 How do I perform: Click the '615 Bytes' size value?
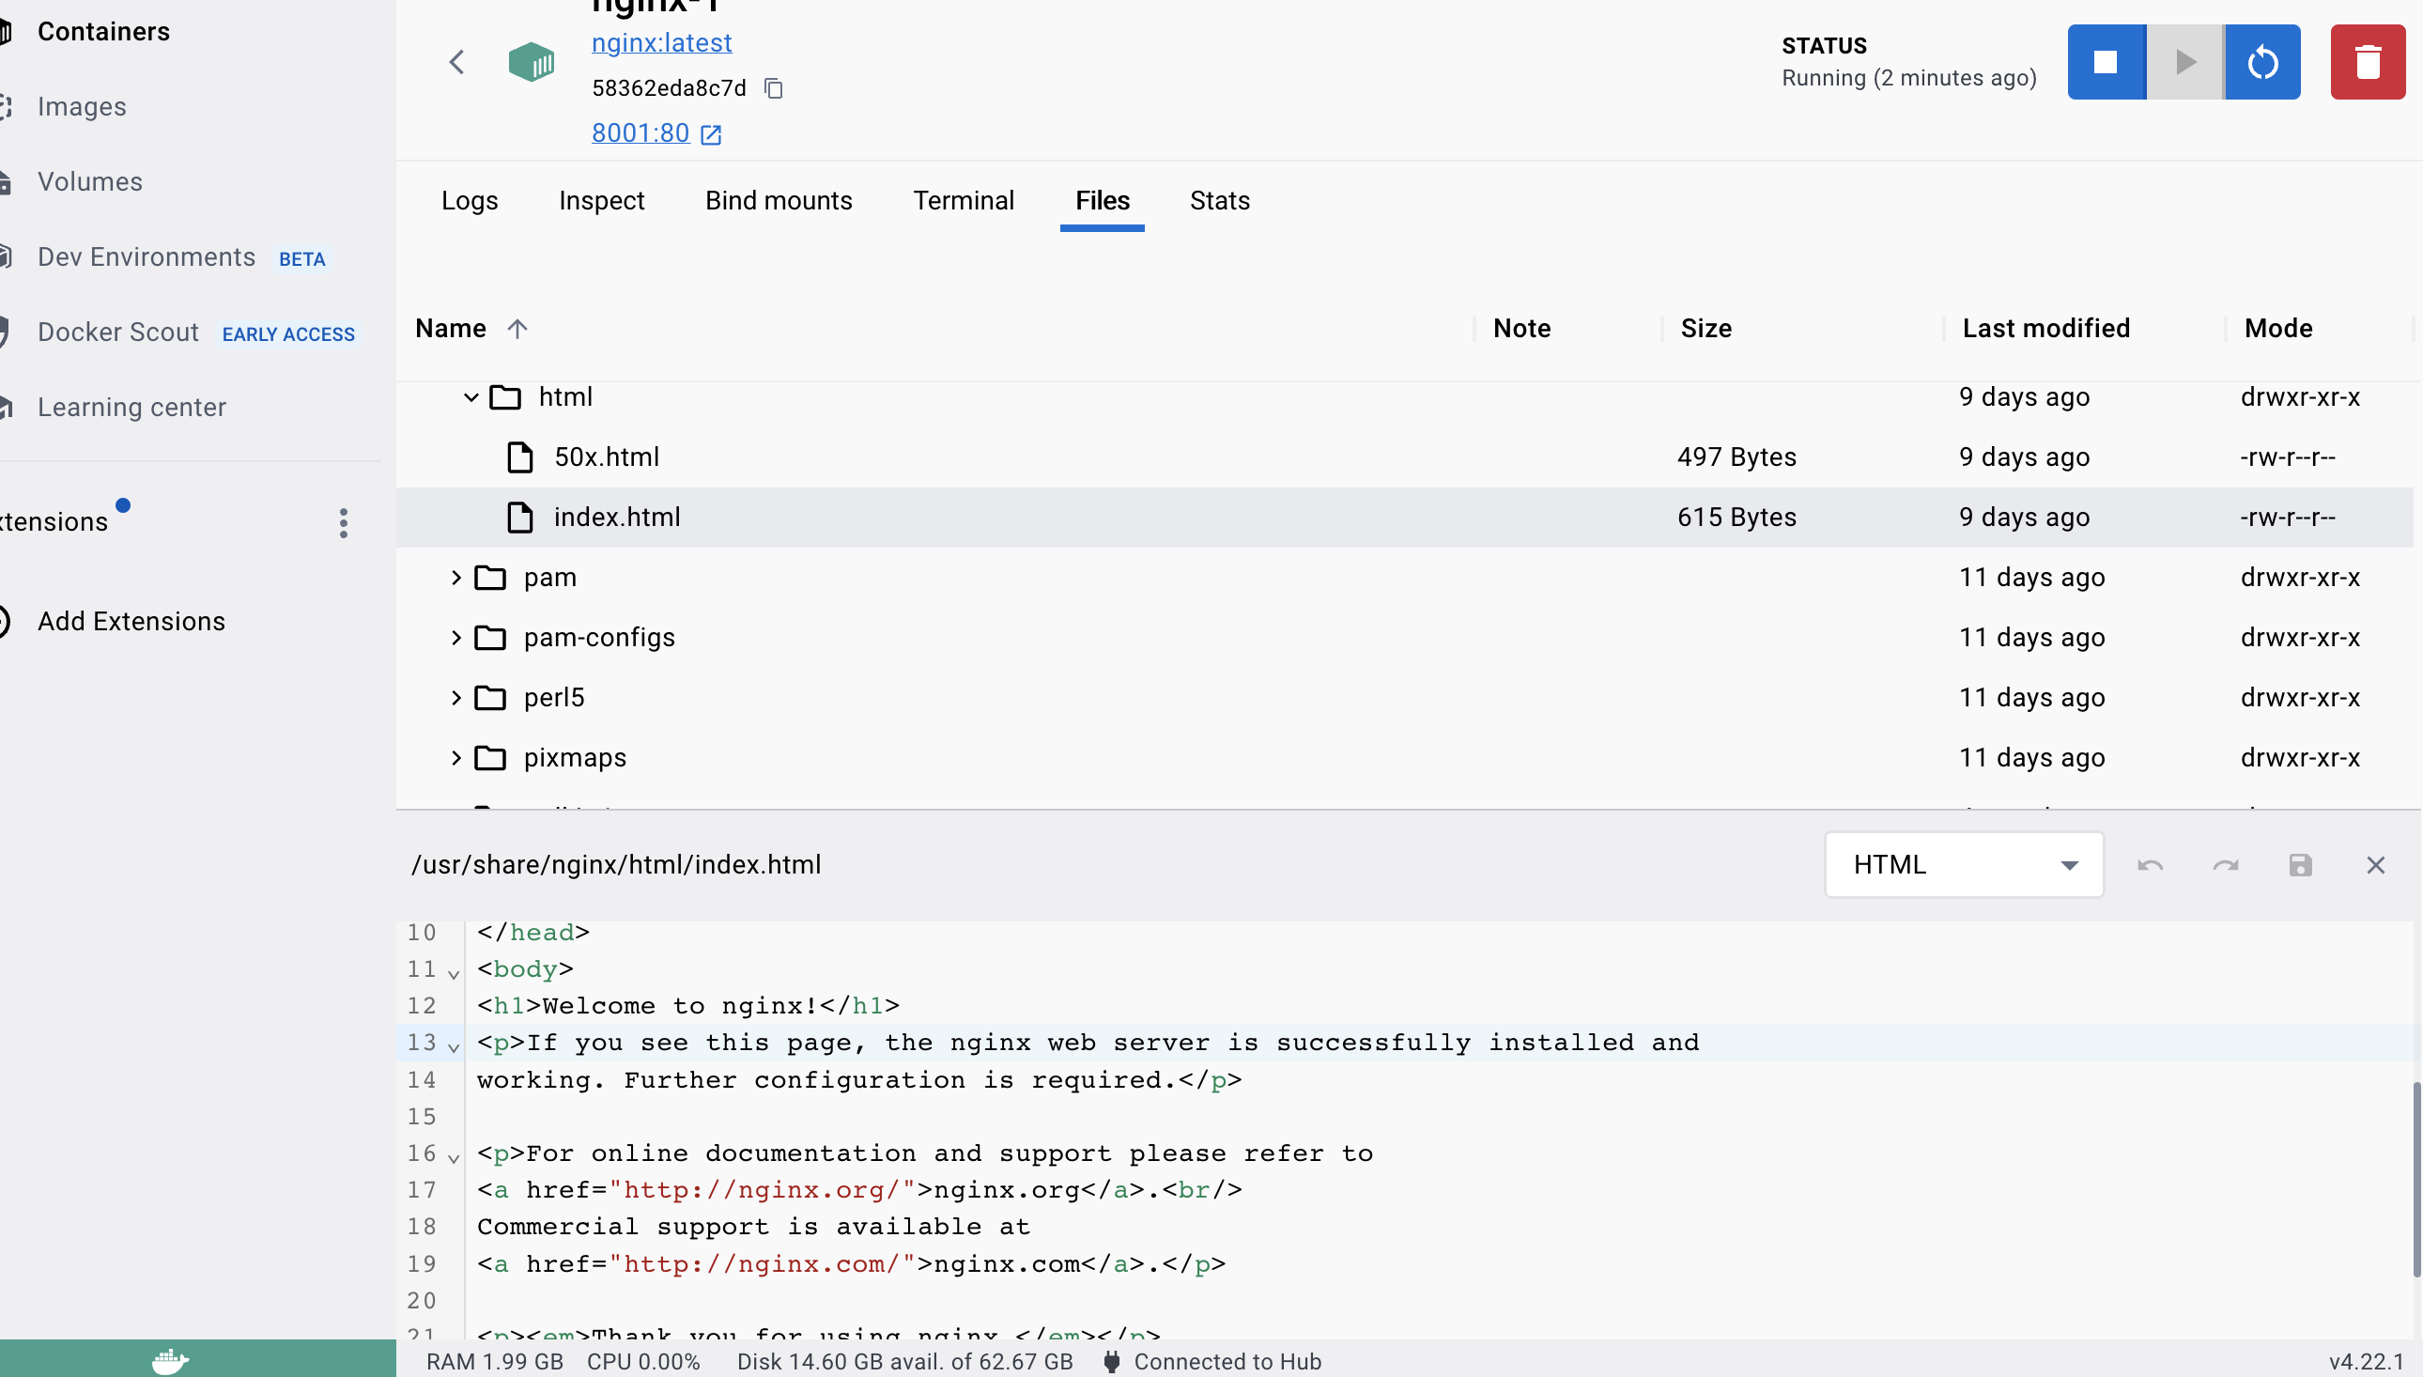coord(1736,518)
